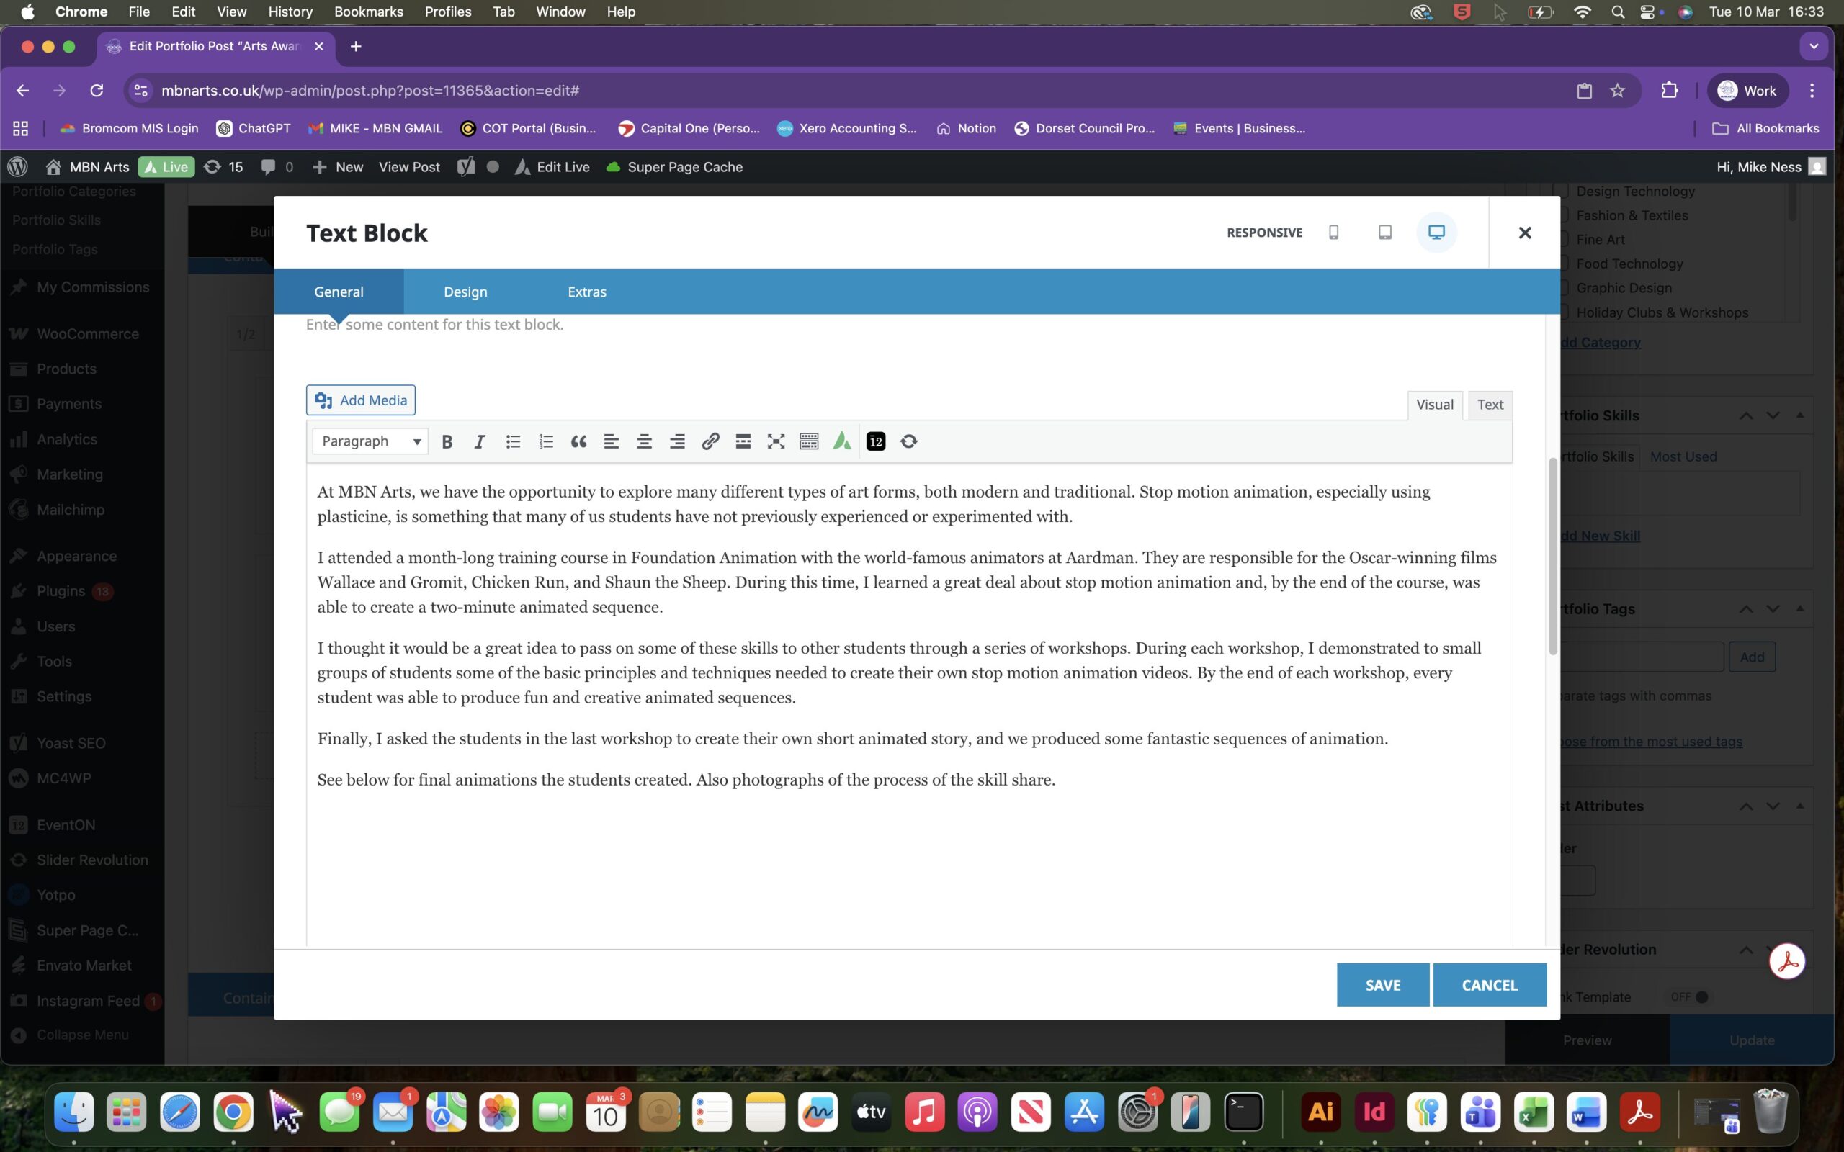Image resolution: width=1844 pixels, height=1152 pixels.
Task: Select the desktop responsive view icon
Action: click(1436, 233)
